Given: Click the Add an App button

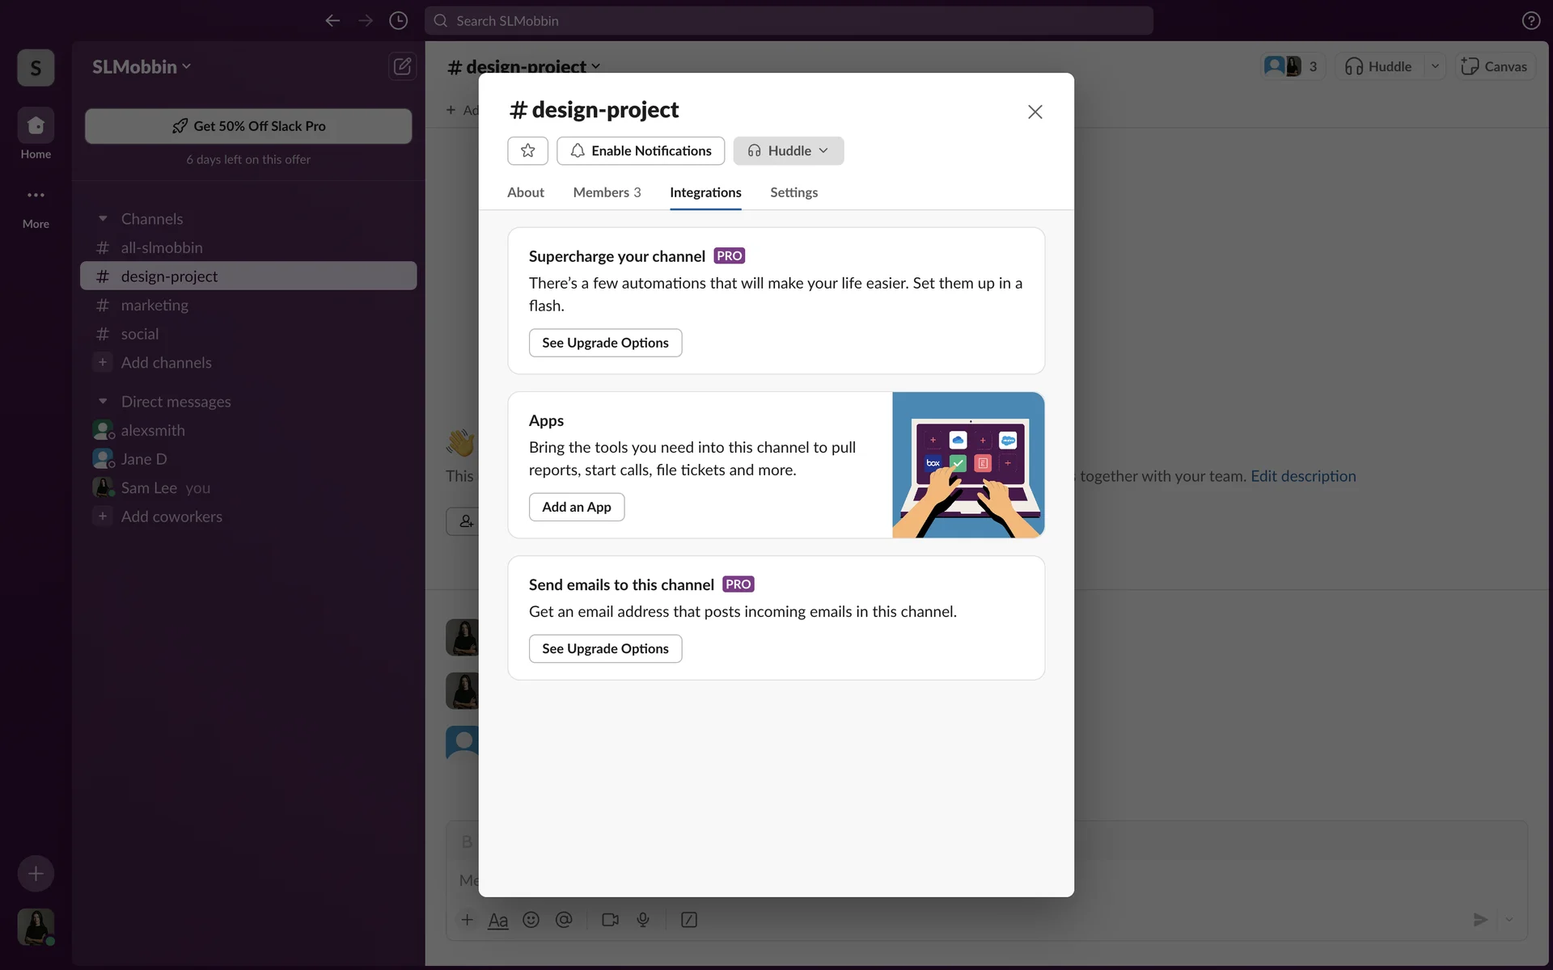Looking at the screenshot, I should tap(576, 507).
